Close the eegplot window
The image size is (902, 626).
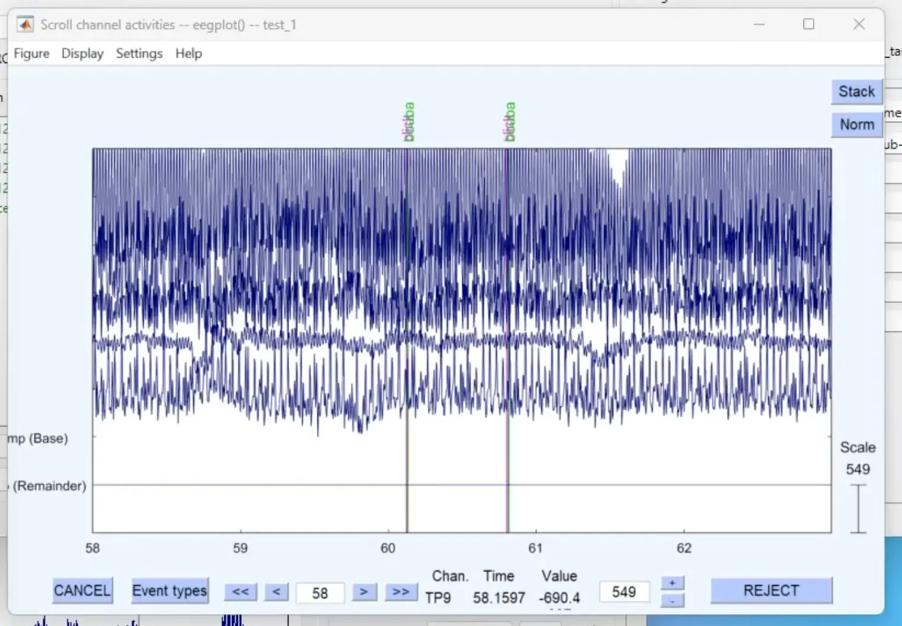pos(859,24)
